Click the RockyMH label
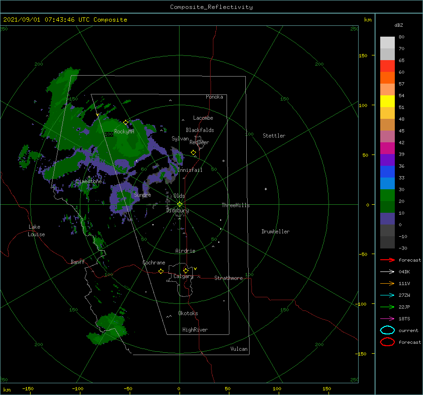Image resolution: width=423 pixels, height=395 pixels. pyautogui.click(x=125, y=132)
